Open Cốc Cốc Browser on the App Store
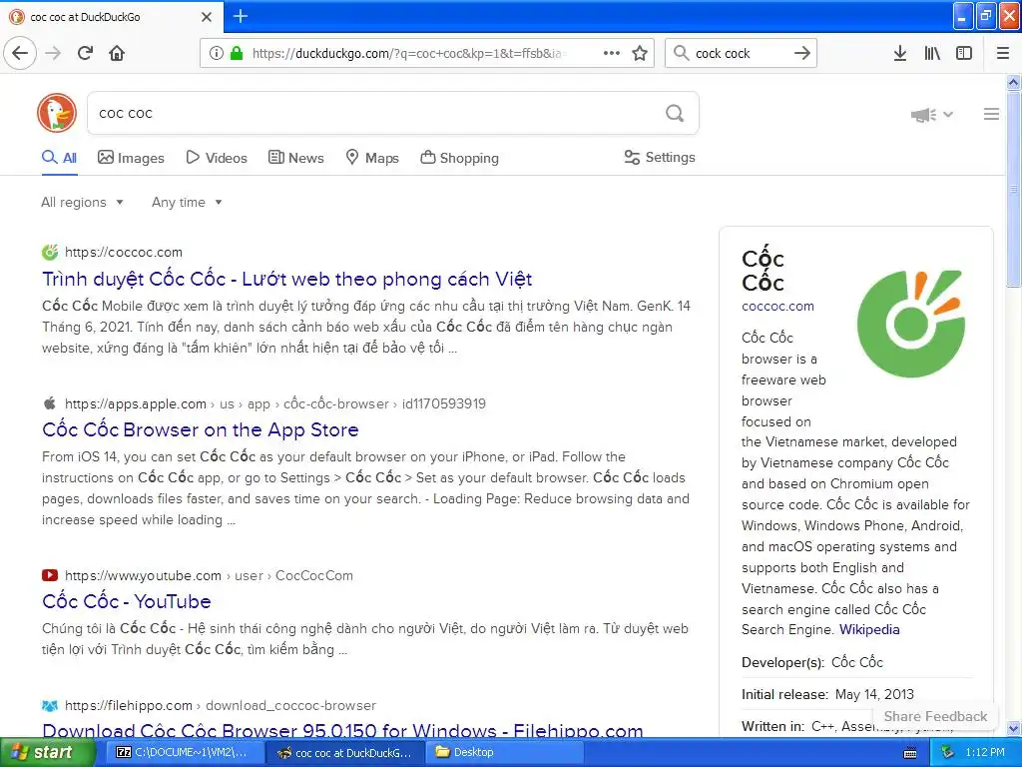1022x767 pixels. pyautogui.click(x=200, y=429)
